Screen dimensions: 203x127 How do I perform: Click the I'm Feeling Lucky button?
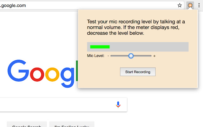[x=72, y=125]
